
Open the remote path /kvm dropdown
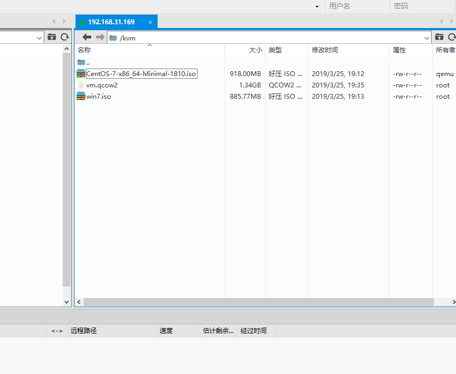pyautogui.click(x=427, y=38)
